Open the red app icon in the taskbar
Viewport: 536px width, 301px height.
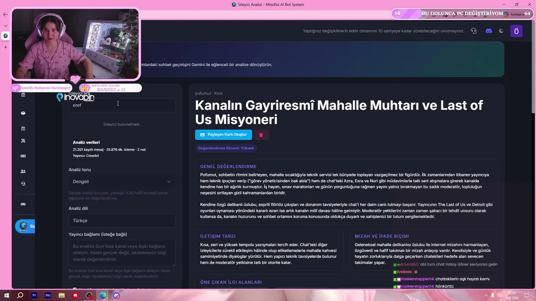pyautogui.click(x=75, y=296)
